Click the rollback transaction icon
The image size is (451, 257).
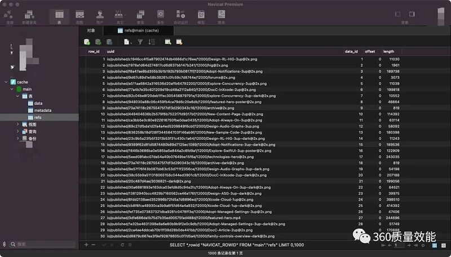click(x=109, y=42)
